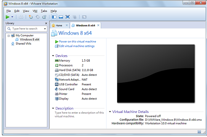Image resolution: width=207 pixels, height=137 pixels.
Task: Collapse the Virtual Machine Details section
Action: [x=110, y=112]
